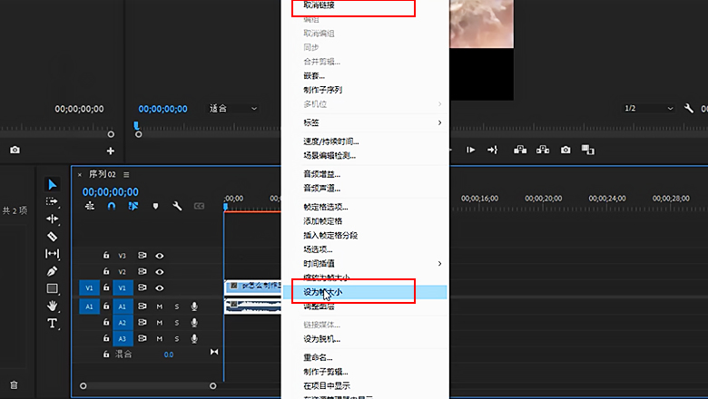The height and width of the screenshot is (399, 708).
Task: Click Export Frame camera in program monitor
Action: click(565, 150)
